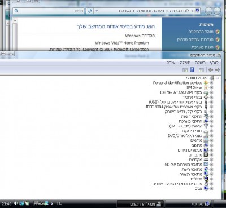Click the מקלדות keyboards icon
Image resolution: width=226 pixels, height=208 pixels.
[206, 160]
